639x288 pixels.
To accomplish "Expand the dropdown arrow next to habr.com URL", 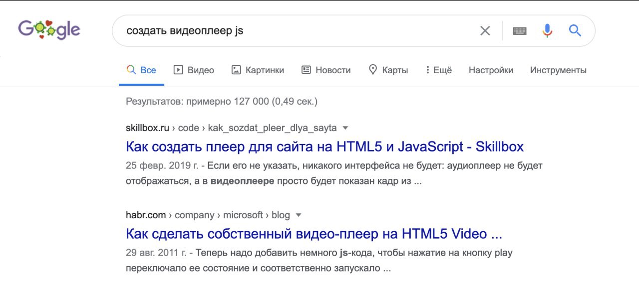I will coord(299,215).
